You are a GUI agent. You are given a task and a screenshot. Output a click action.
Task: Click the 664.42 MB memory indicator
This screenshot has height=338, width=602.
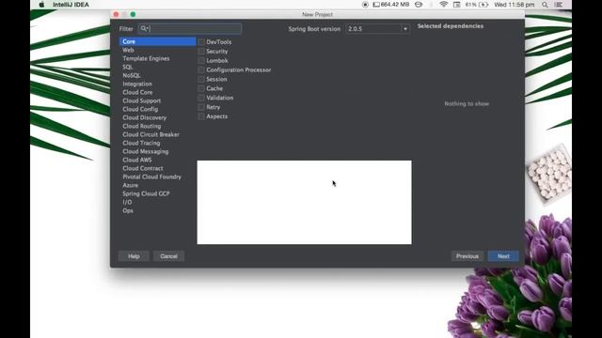pyautogui.click(x=391, y=5)
